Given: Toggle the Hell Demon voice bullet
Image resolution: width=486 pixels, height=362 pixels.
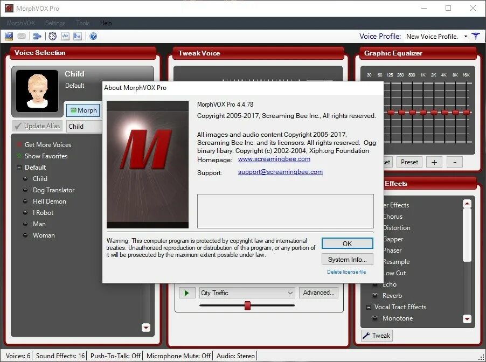Looking at the screenshot, I should 26,201.
